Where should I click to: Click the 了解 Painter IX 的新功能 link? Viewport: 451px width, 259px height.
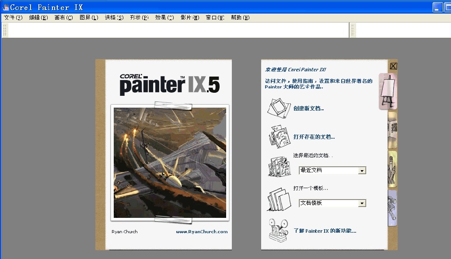click(325, 231)
